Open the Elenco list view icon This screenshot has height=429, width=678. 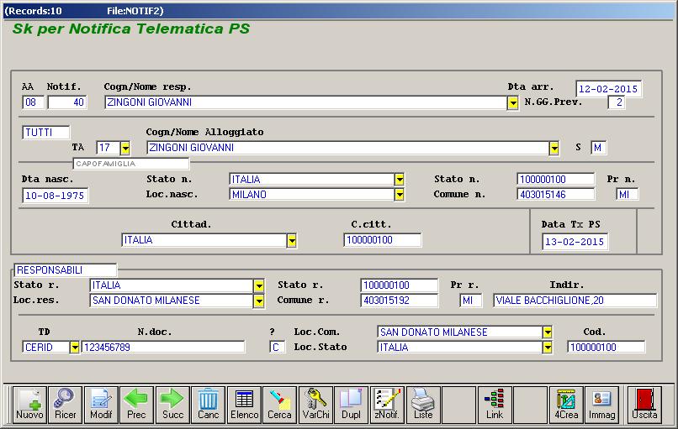point(244,404)
